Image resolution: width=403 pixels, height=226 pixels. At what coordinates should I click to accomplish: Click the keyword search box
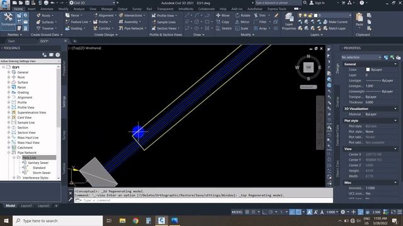click(278, 3)
